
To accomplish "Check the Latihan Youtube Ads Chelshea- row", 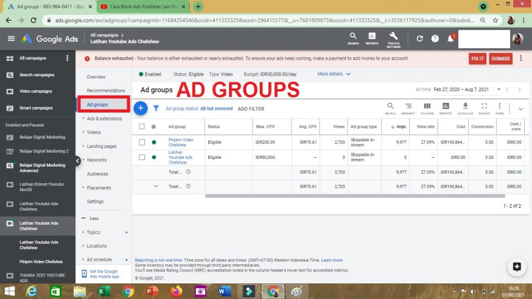I will [142, 157].
